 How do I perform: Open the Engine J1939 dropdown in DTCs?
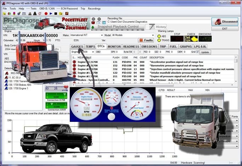tap(83, 52)
